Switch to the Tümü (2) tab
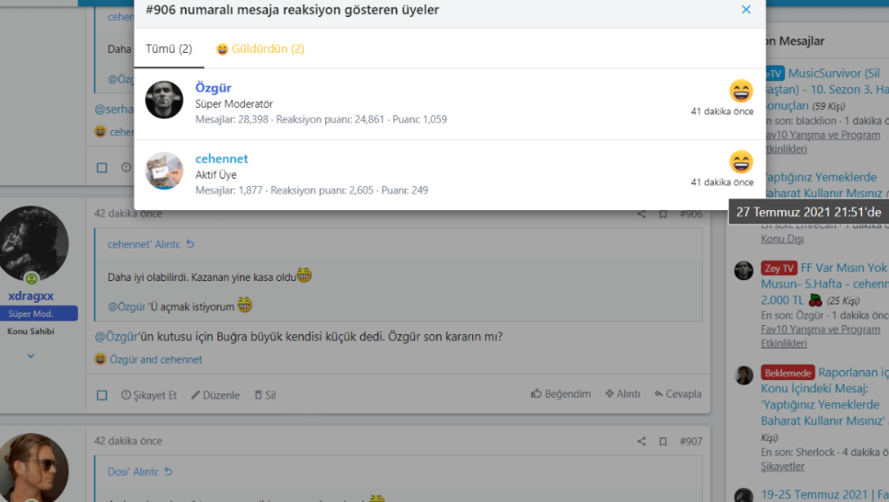The height and width of the screenshot is (502, 889). pyautogui.click(x=169, y=48)
